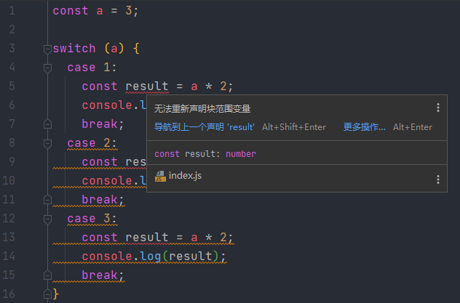
Task: Click the JS file icon in the popup
Action: point(160,177)
